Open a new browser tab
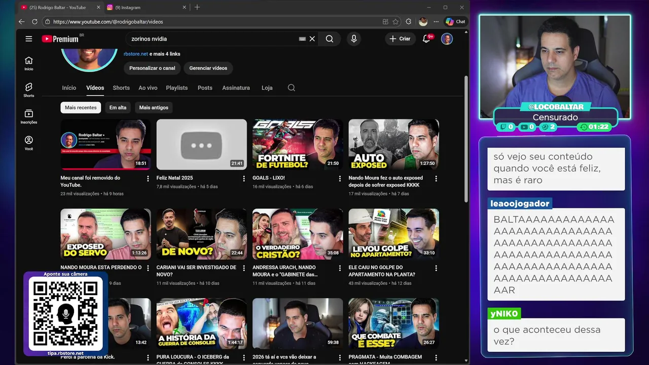Viewport: 649px width, 365px height. coord(197,7)
